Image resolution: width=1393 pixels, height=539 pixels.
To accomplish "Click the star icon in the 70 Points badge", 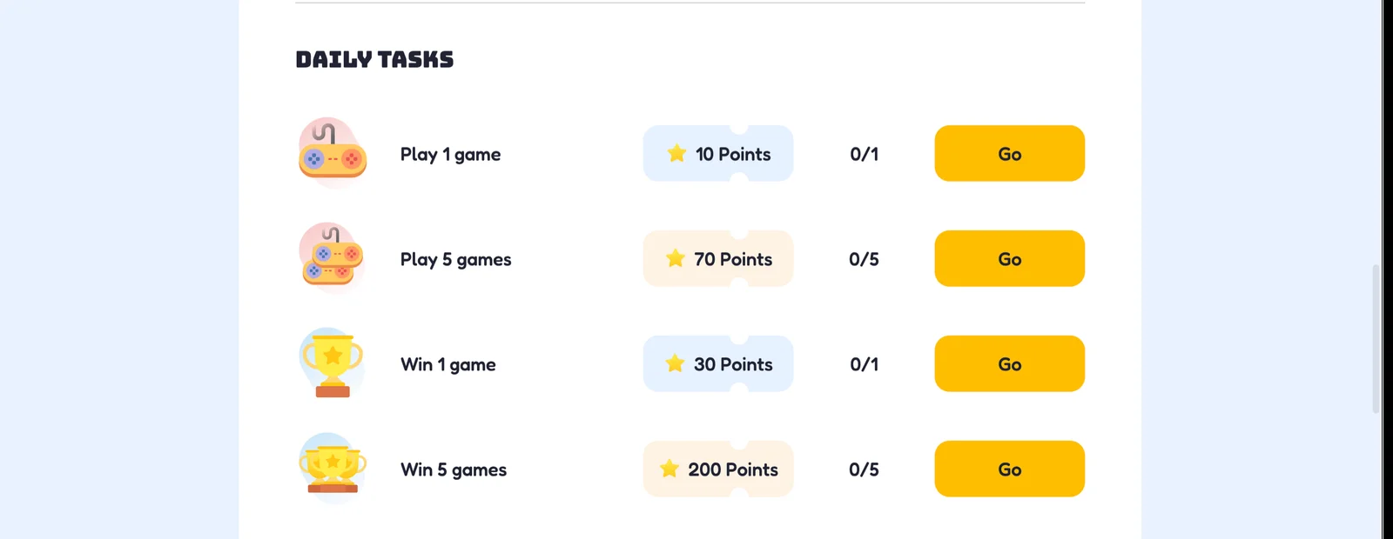I will click(675, 258).
